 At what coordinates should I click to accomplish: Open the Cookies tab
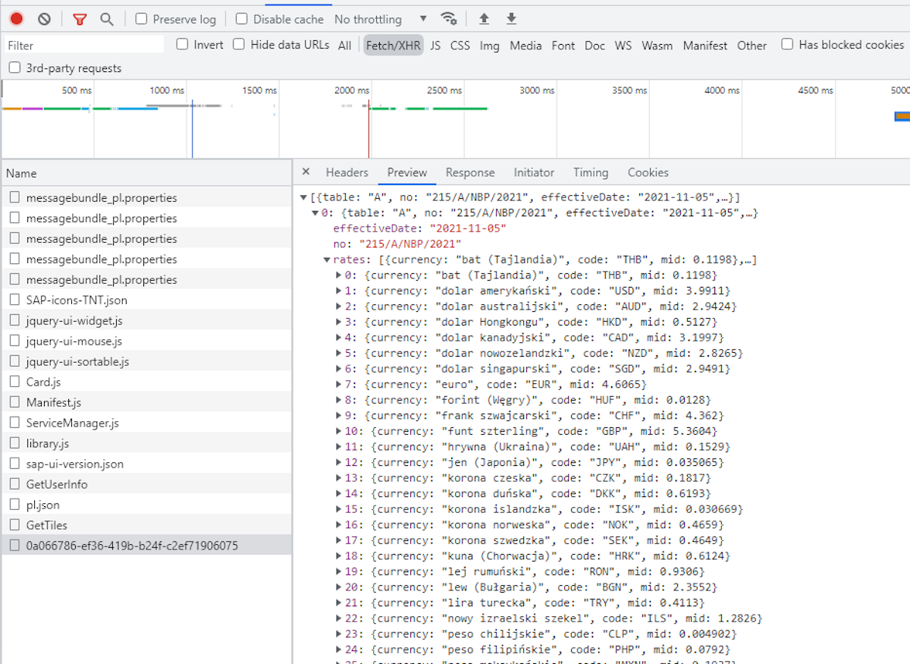(x=648, y=172)
